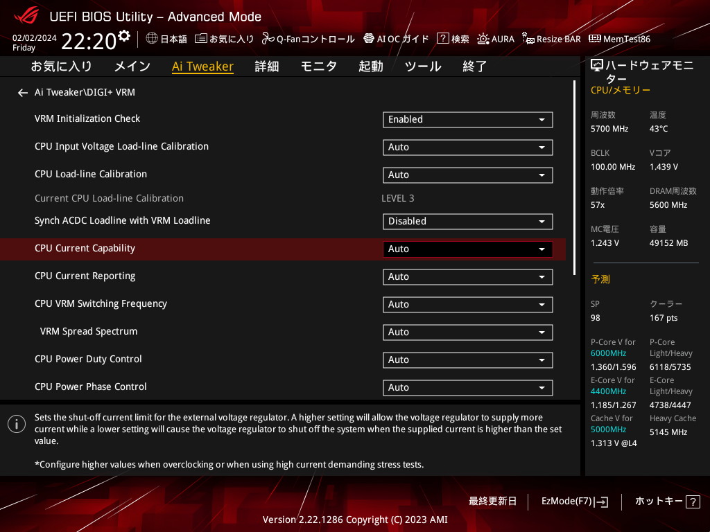Click the 22:20 clock display
Screen dimensions: 710x532
pos(89,41)
